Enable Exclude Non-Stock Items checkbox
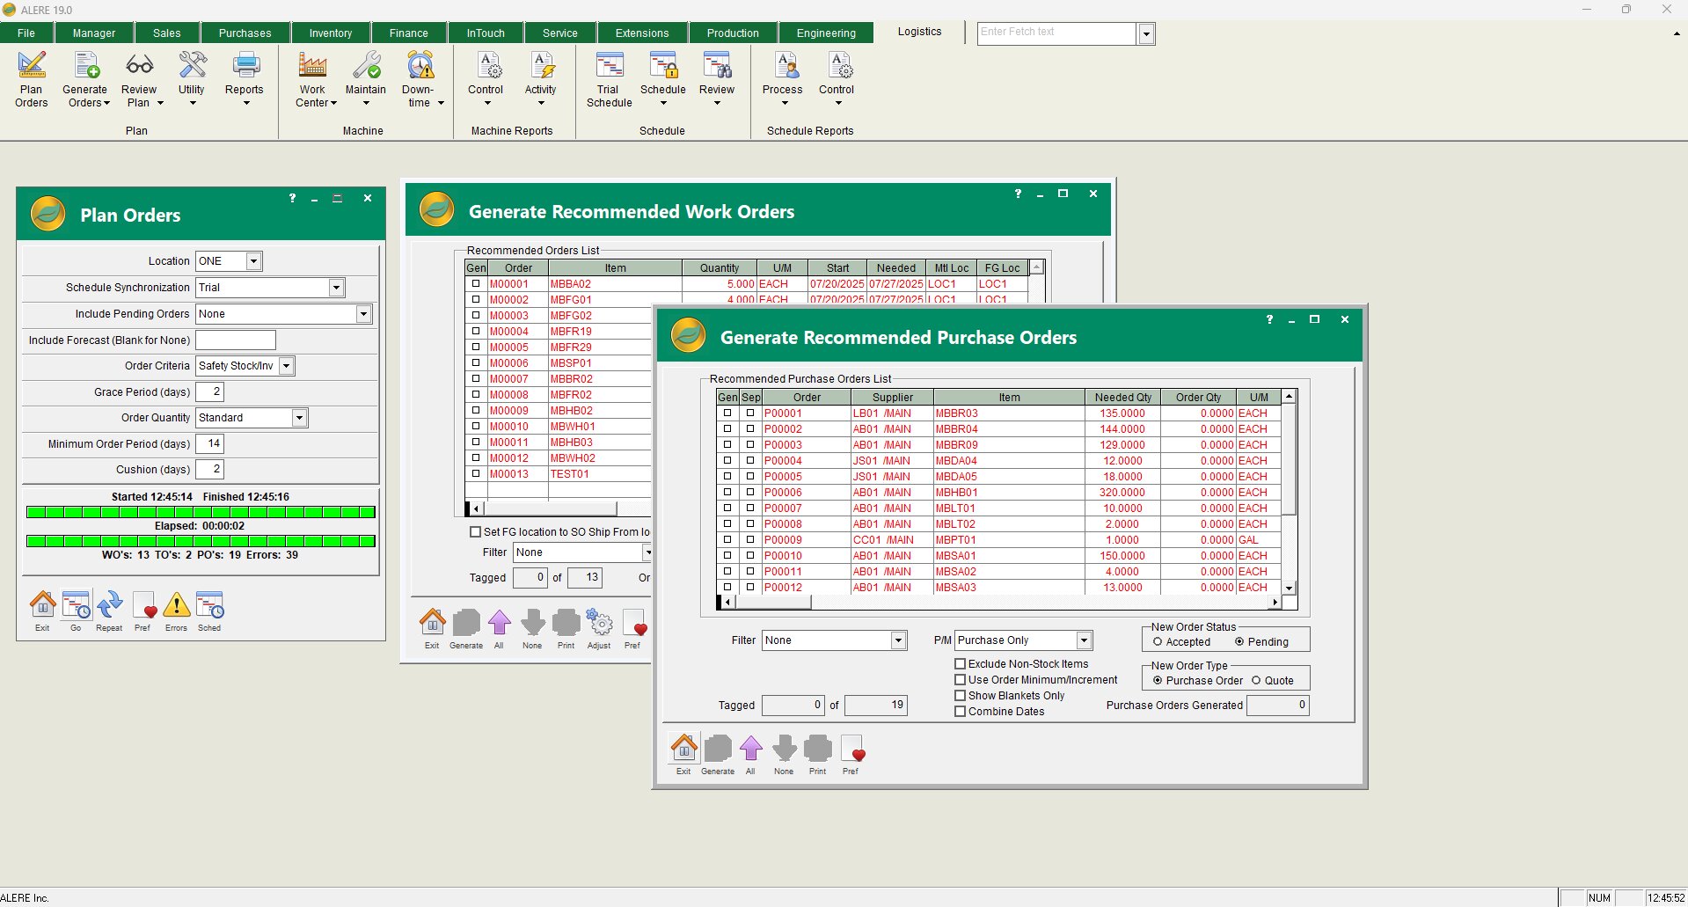This screenshot has height=907, width=1688. pos(961,664)
